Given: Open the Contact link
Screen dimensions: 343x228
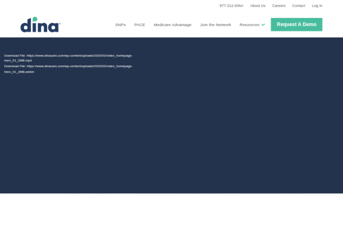Looking at the screenshot, I should pos(298,6).
